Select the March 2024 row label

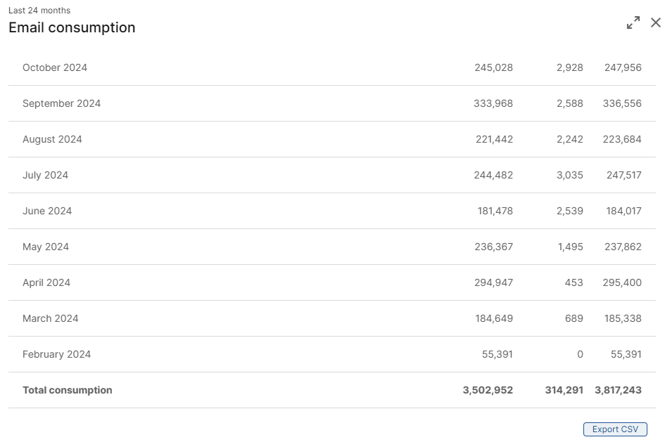click(51, 318)
